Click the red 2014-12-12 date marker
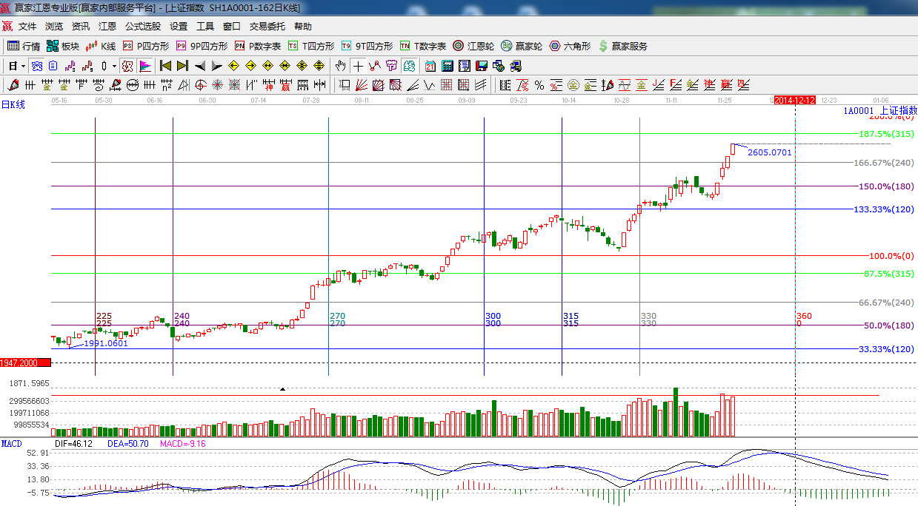918x506 pixels. (x=794, y=100)
